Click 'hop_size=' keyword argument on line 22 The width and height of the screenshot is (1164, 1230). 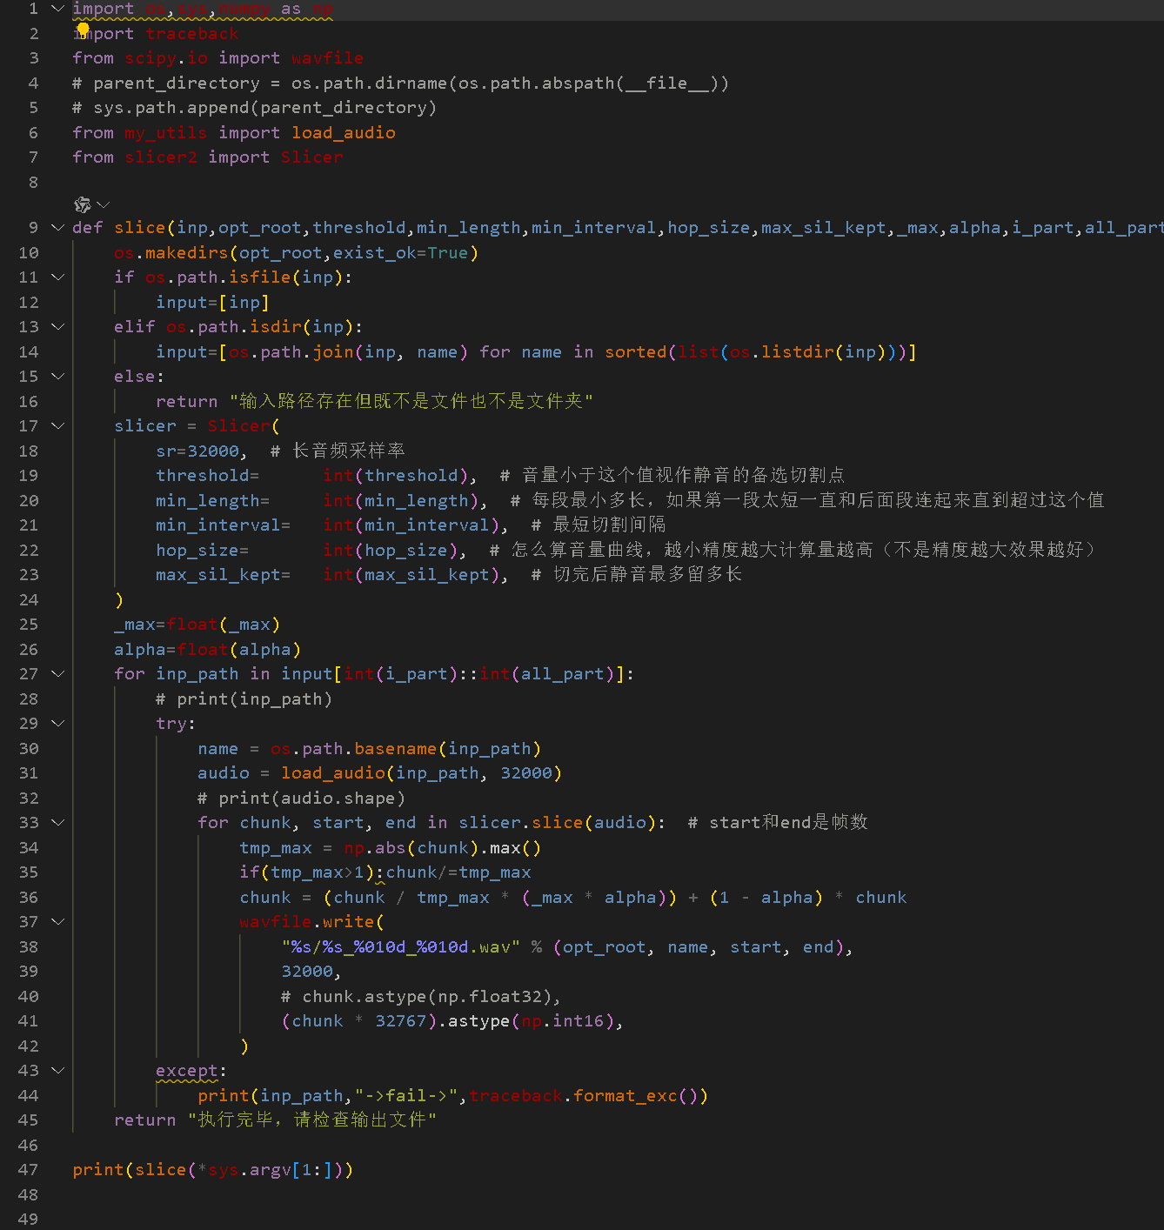(203, 550)
